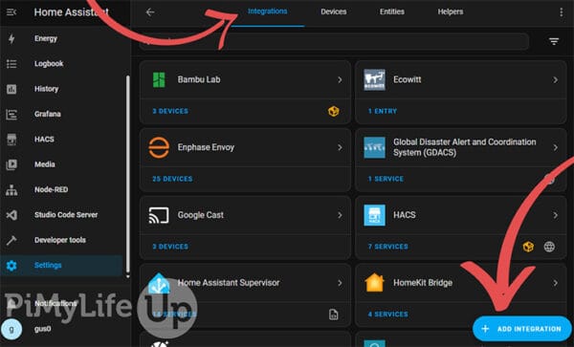The width and height of the screenshot is (574, 347).
Task: Go back with the left arrow
Action: tap(150, 12)
